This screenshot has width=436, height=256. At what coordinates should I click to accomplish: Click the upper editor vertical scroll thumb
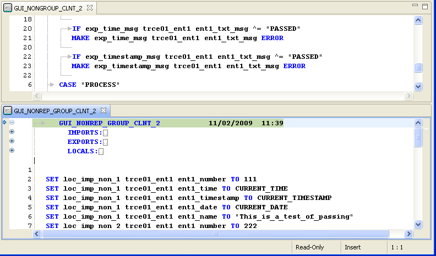(x=418, y=68)
